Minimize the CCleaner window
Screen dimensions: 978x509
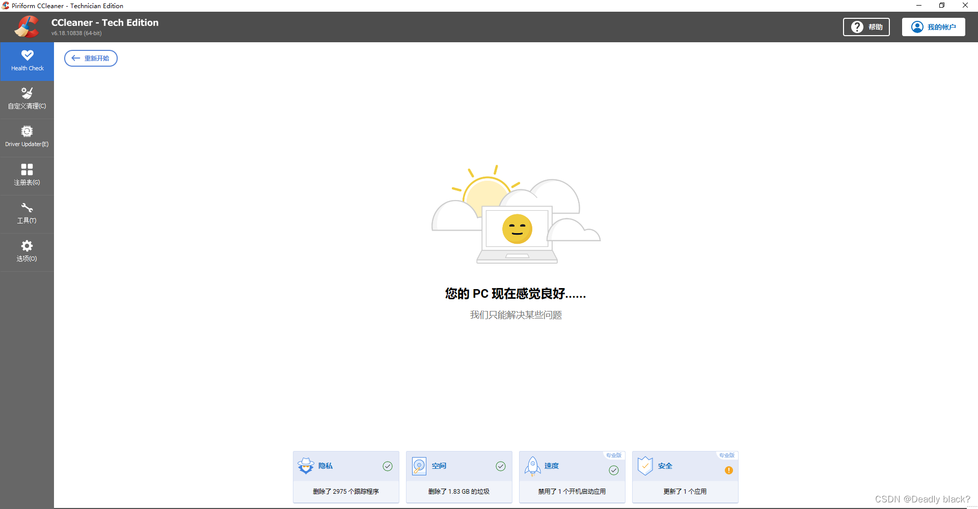[x=919, y=6]
